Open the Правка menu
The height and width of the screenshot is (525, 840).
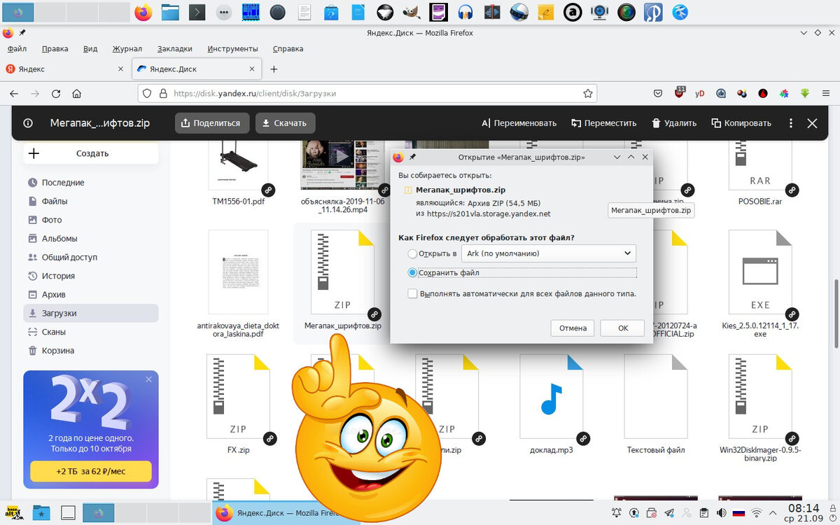(x=55, y=49)
